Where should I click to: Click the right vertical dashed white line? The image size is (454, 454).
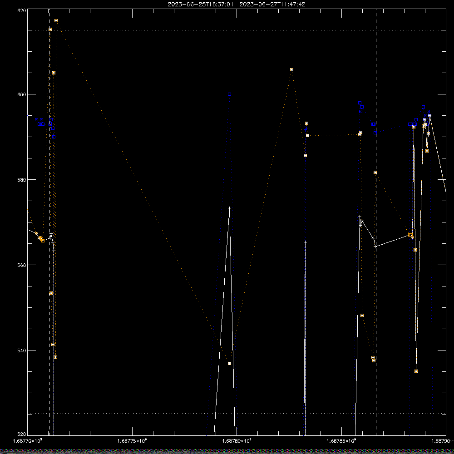pos(376,222)
